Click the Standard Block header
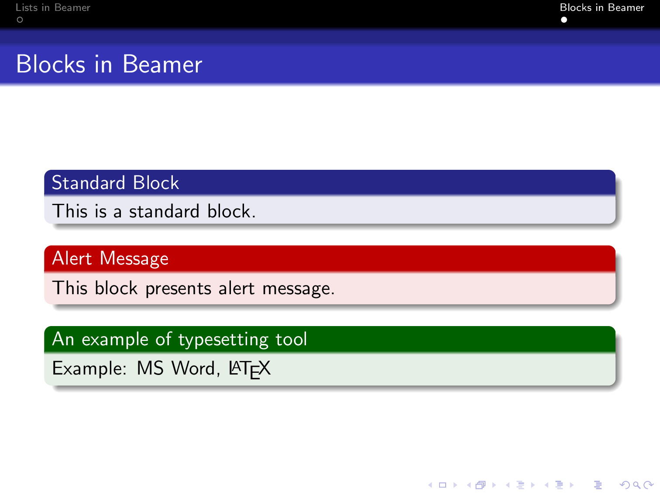Image resolution: width=660 pixels, height=495 pixels. click(115, 183)
